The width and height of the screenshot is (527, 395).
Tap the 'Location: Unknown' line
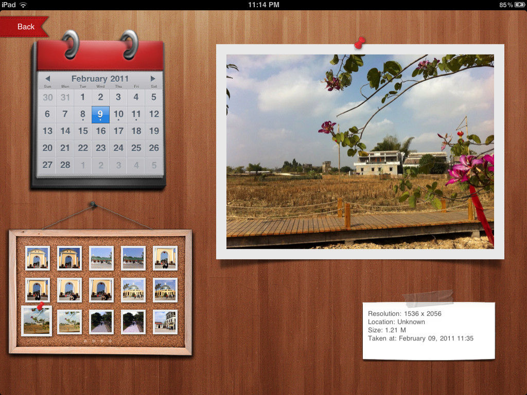click(x=396, y=322)
